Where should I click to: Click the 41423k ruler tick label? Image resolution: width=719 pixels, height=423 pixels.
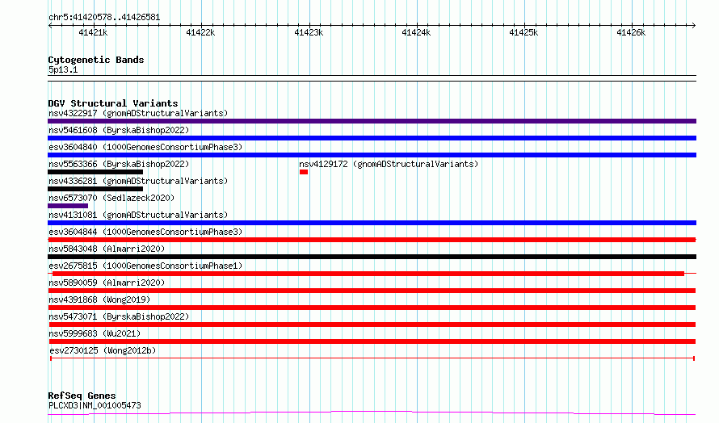tap(309, 32)
